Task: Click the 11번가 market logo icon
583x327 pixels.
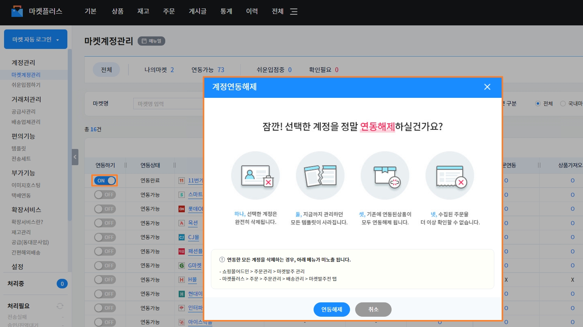Action: pyautogui.click(x=181, y=181)
